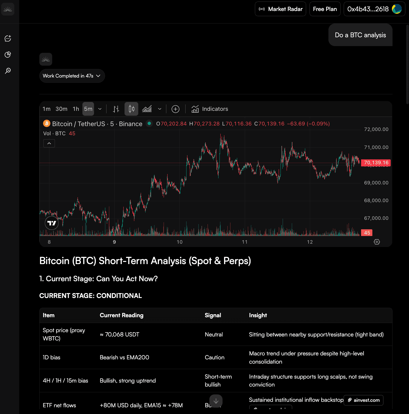The height and width of the screenshot is (414, 409).
Task: Click the 'Insight' column header
Action: click(x=258, y=315)
